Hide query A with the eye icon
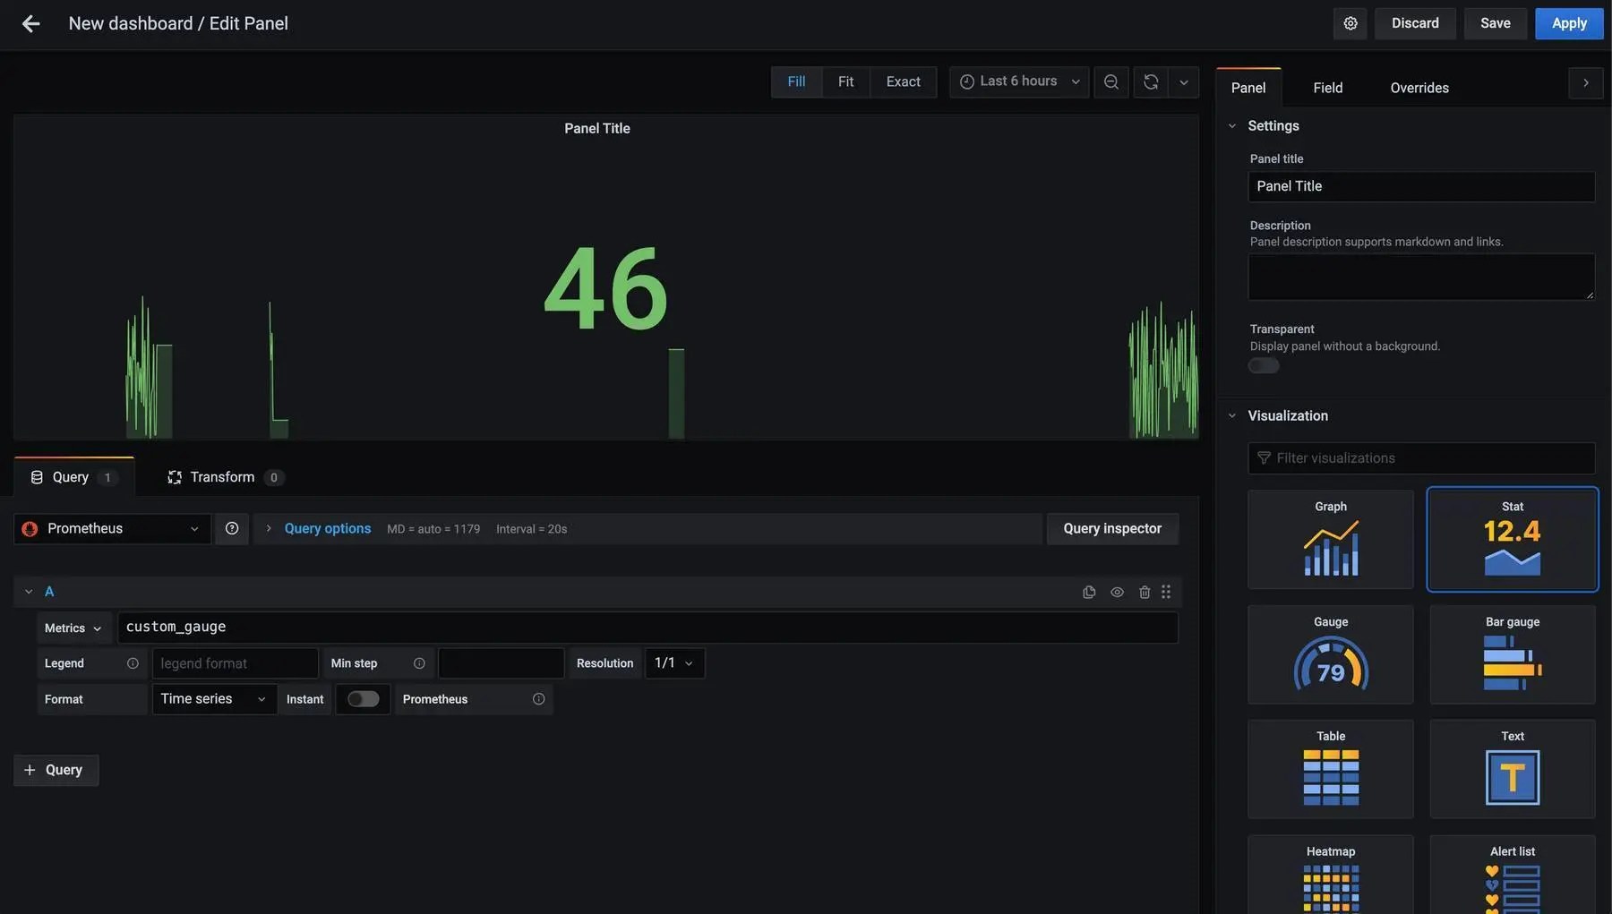 point(1116,591)
